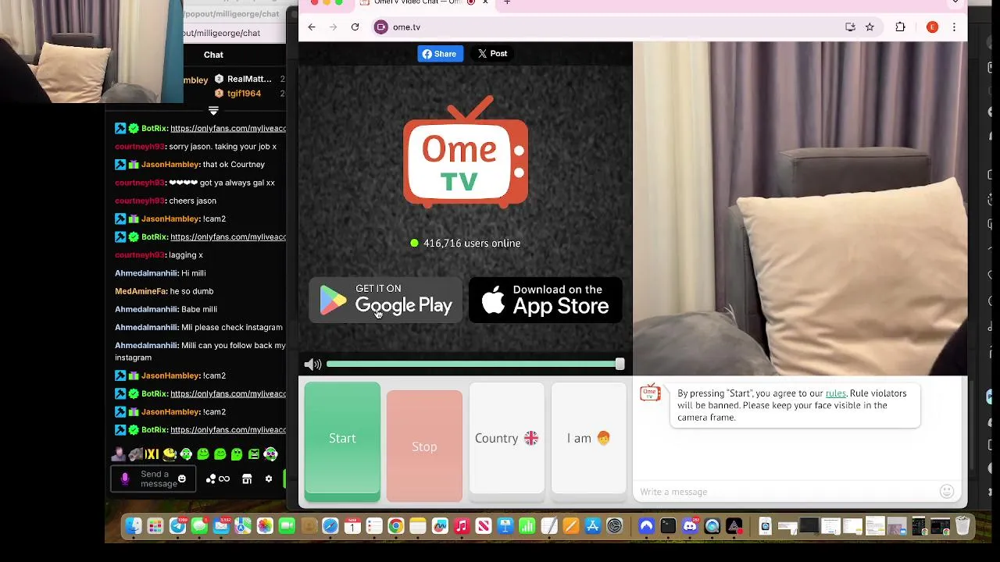Go back using Chrome's back arrow
Image resolution: width=1000 pixels, height=562 pixels.
[x=312, y=27]
